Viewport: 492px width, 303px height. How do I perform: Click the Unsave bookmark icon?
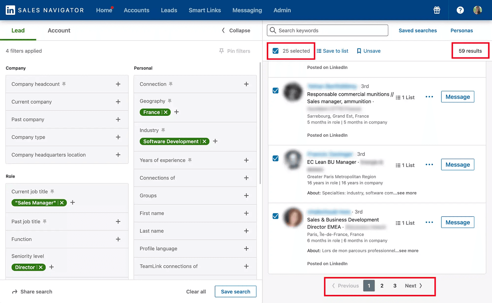pos(359,51)
